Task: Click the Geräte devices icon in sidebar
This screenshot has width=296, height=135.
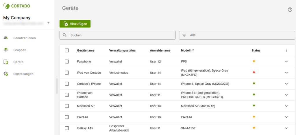Action: point(6,62)
